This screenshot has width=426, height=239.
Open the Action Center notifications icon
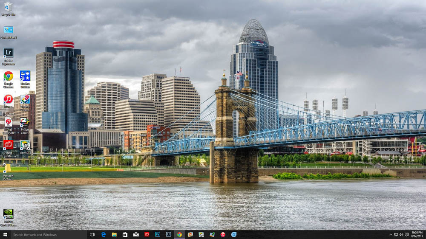click(x=406, y=234)
